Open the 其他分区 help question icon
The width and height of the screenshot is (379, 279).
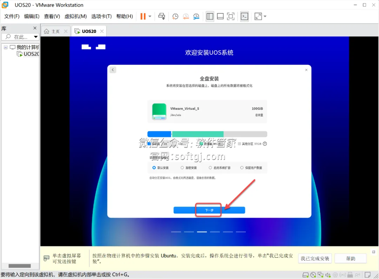coord(265,144)
